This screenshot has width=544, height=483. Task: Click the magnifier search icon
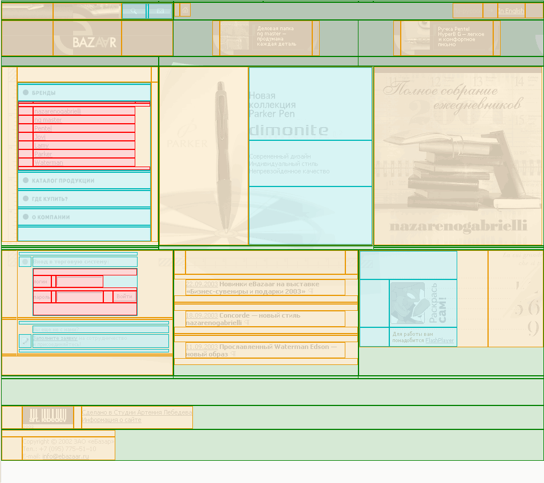point(134,11)
